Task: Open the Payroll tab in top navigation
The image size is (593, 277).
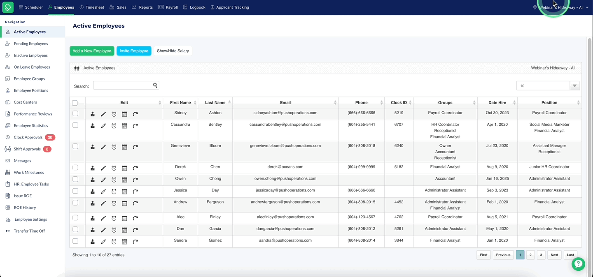Action: 168,7
